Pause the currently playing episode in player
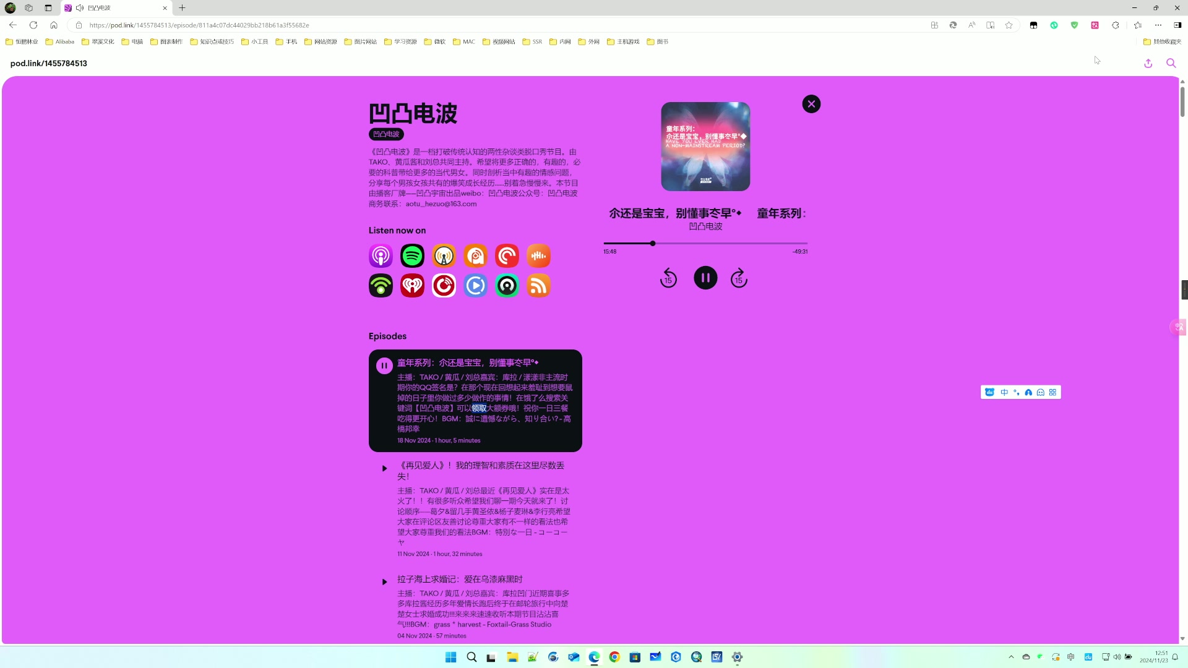This screenshot has width=1188, height=668. 705,278
